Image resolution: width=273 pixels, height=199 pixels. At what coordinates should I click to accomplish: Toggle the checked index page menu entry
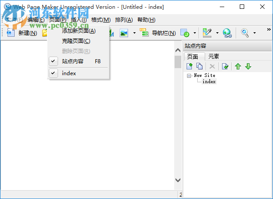pos(78,73)
